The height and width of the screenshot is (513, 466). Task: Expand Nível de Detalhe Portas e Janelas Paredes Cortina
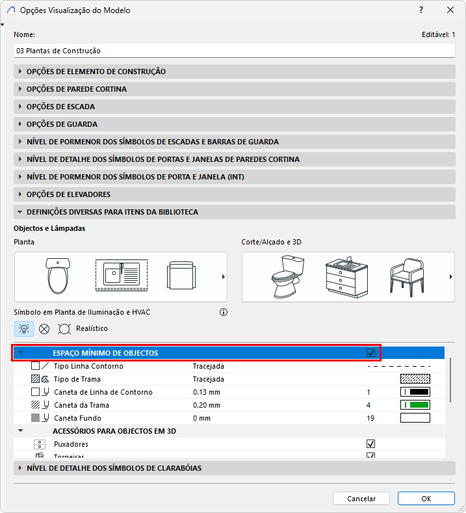point(235,159)
